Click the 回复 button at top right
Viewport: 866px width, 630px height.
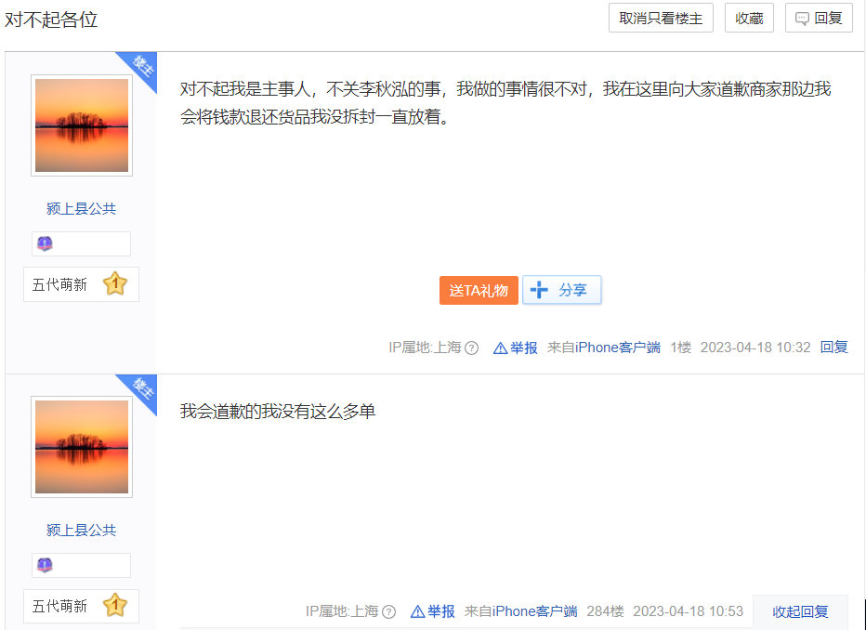pos(819,18)
